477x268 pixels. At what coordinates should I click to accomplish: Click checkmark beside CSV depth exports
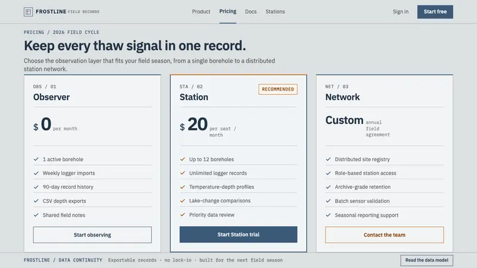pyautogui.click(x=36, y=201)
